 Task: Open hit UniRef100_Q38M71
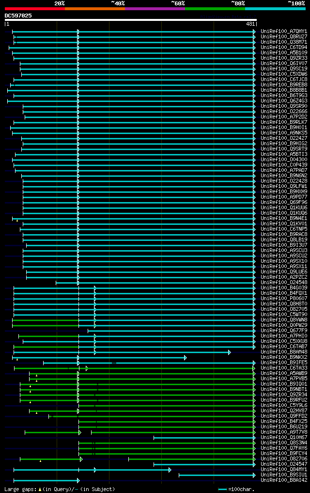coord(284,42)
